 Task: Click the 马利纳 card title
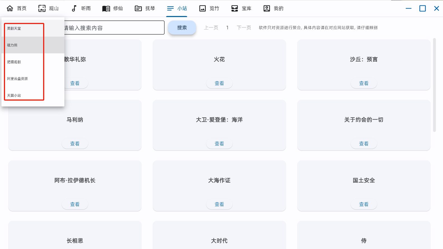click(75, 120)
